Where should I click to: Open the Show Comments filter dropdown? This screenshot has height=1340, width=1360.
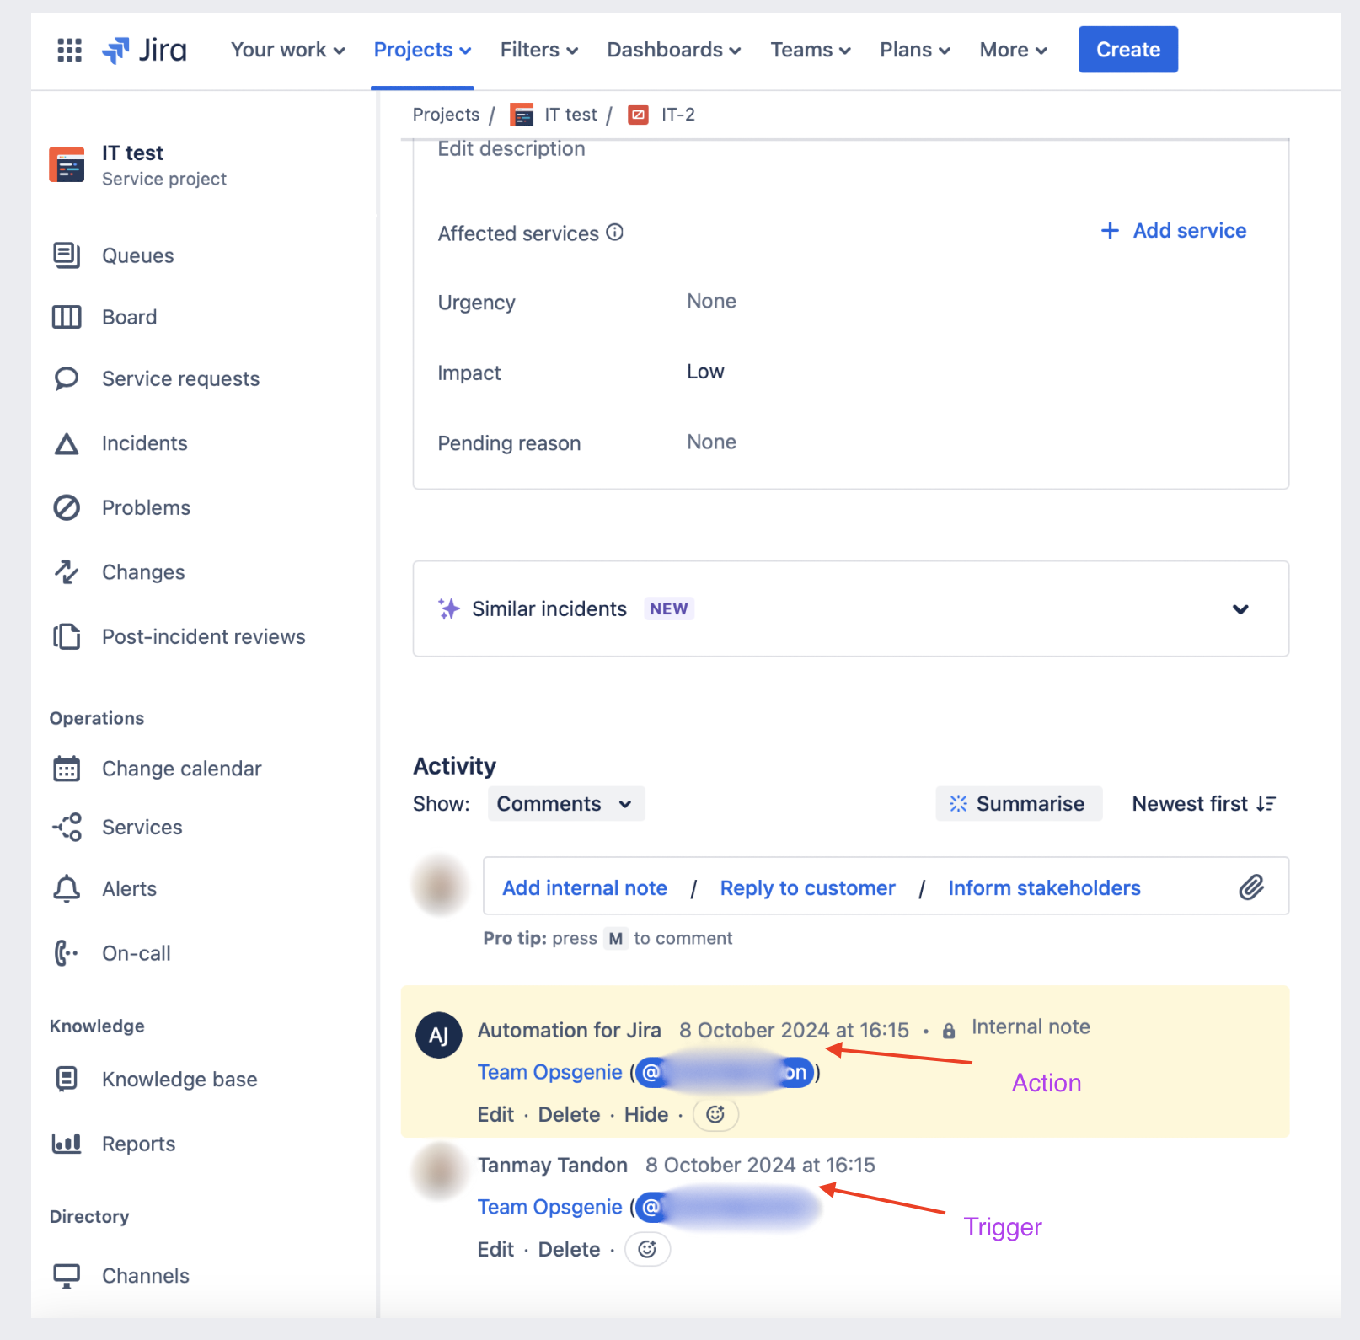(x=566, y=803)
